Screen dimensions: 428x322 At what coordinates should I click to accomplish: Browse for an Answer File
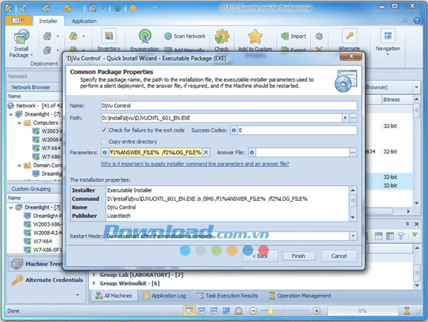click(x=353, y=152)
